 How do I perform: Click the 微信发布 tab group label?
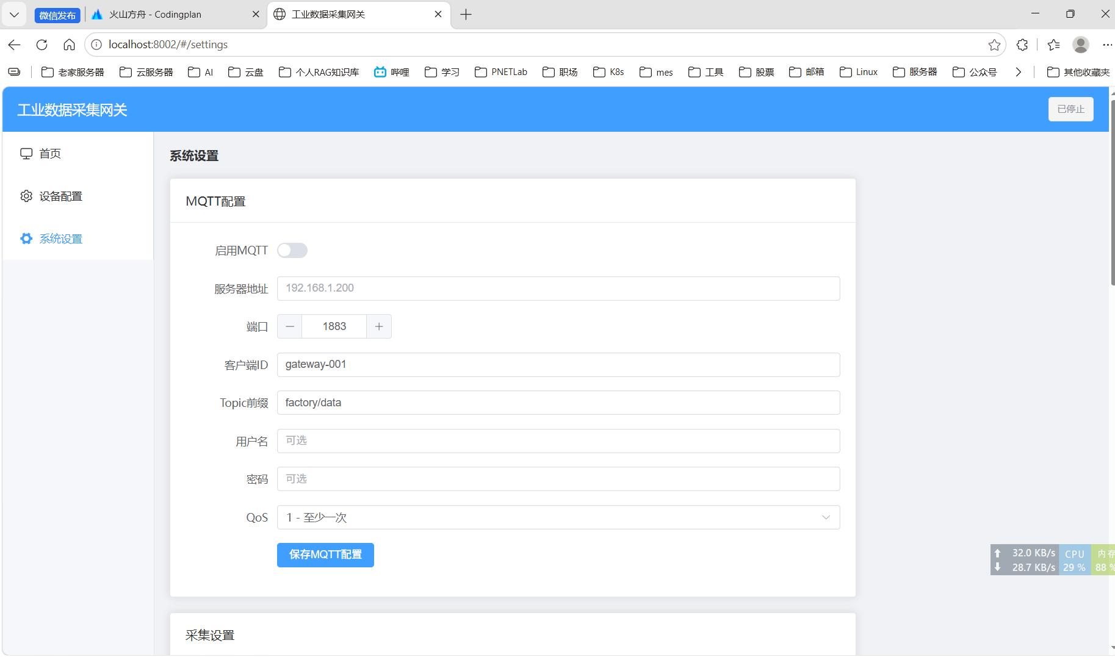tap(57, 15)
